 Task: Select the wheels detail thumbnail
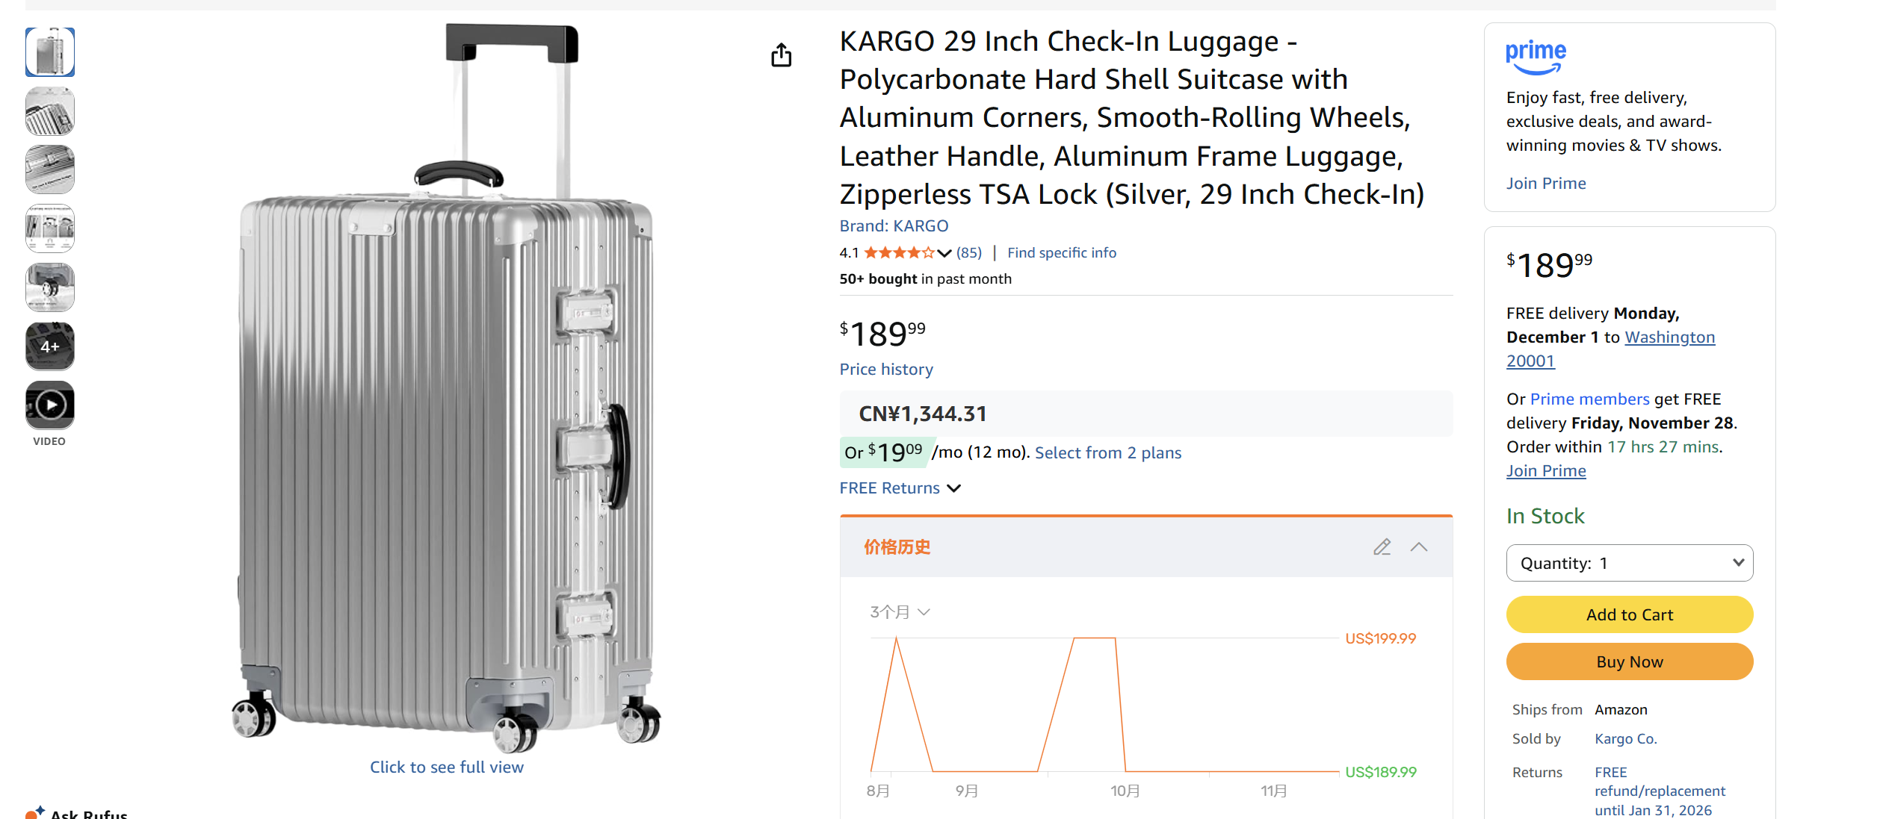[x=49, y=287]
